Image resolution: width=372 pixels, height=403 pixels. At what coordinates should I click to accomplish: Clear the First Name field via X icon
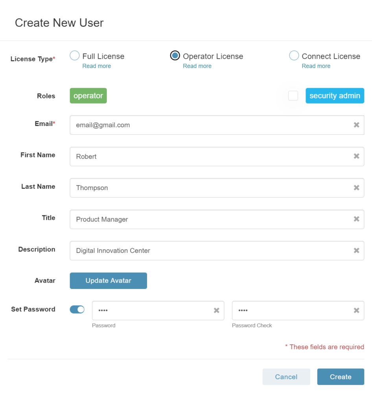(x=356, y=156)
